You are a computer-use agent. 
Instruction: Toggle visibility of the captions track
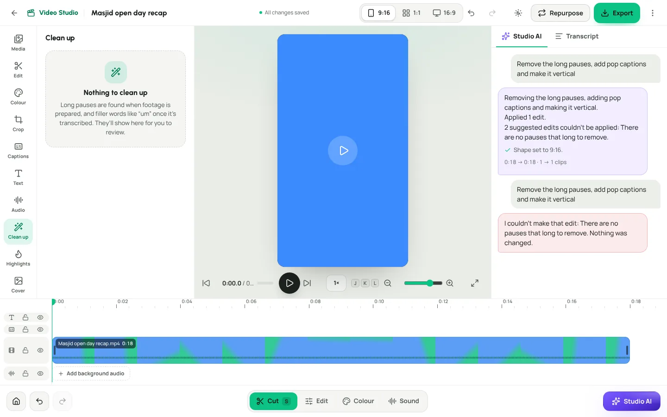(x=40, y=329)
